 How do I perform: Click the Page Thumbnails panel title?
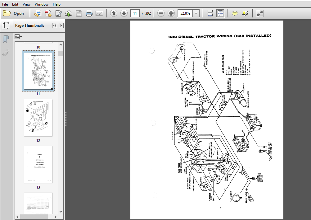[x=30, y=26]
